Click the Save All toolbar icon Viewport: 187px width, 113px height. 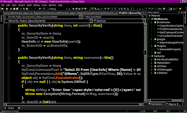click(17, 9)
